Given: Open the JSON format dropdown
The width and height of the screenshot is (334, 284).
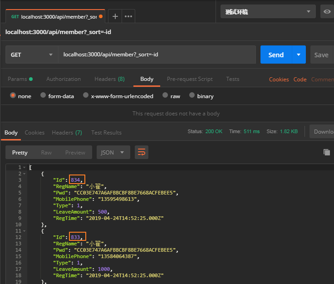Looking at the screenshot, I should click(113, 152).
